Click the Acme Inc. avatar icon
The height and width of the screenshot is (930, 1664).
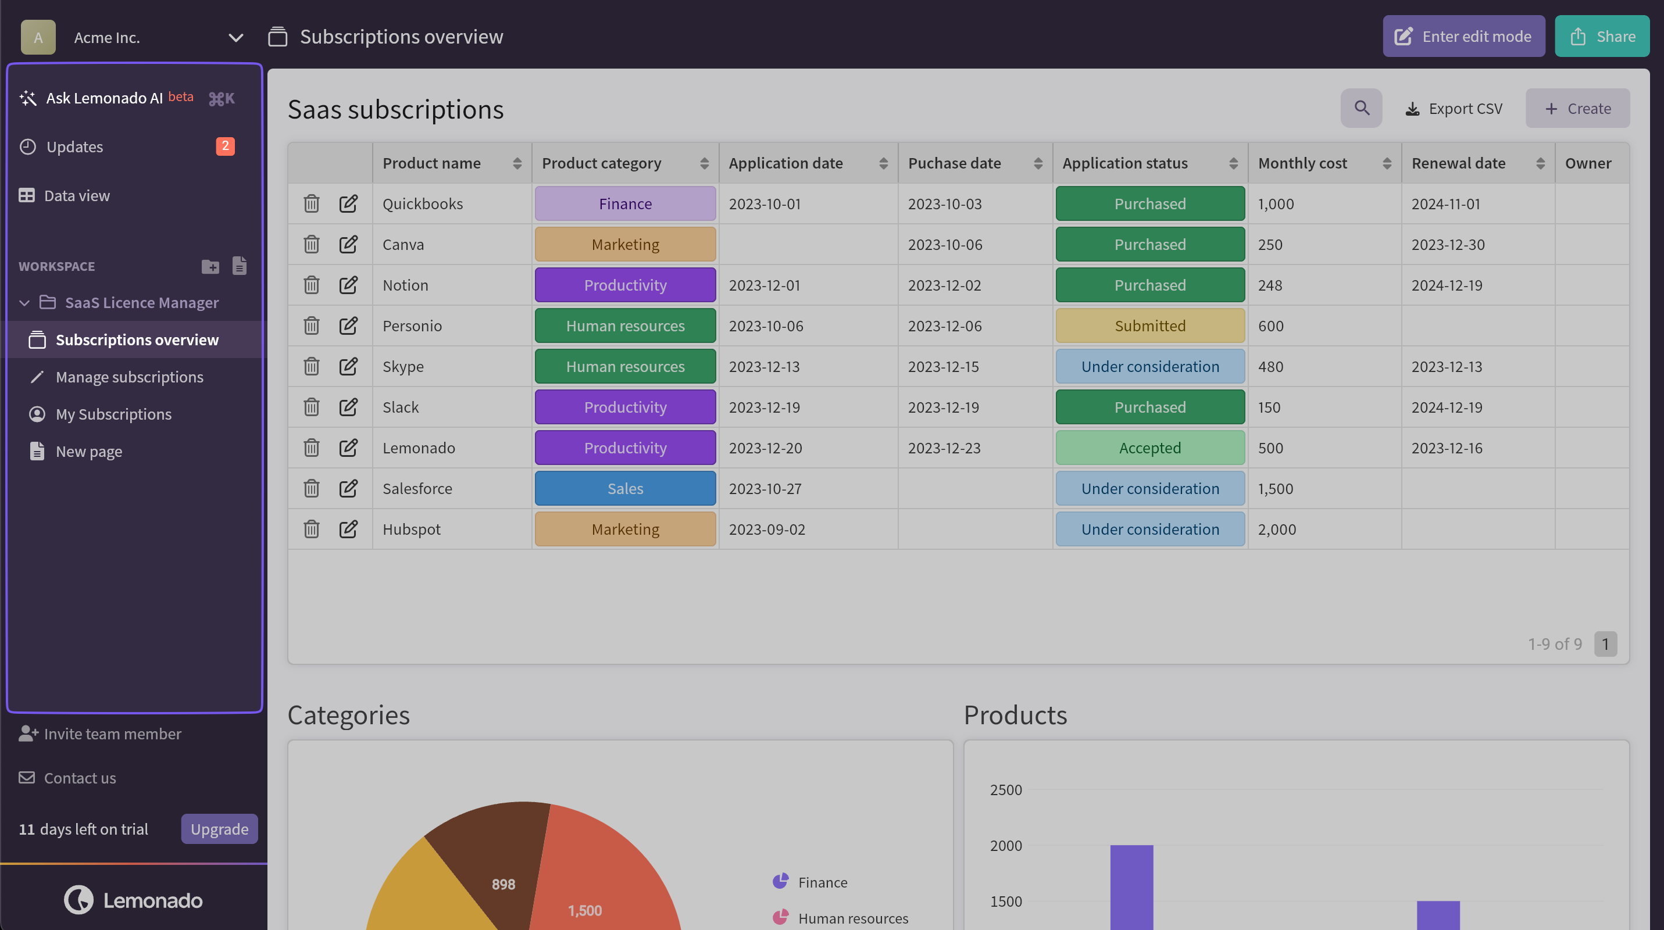(x=38, y=37)
